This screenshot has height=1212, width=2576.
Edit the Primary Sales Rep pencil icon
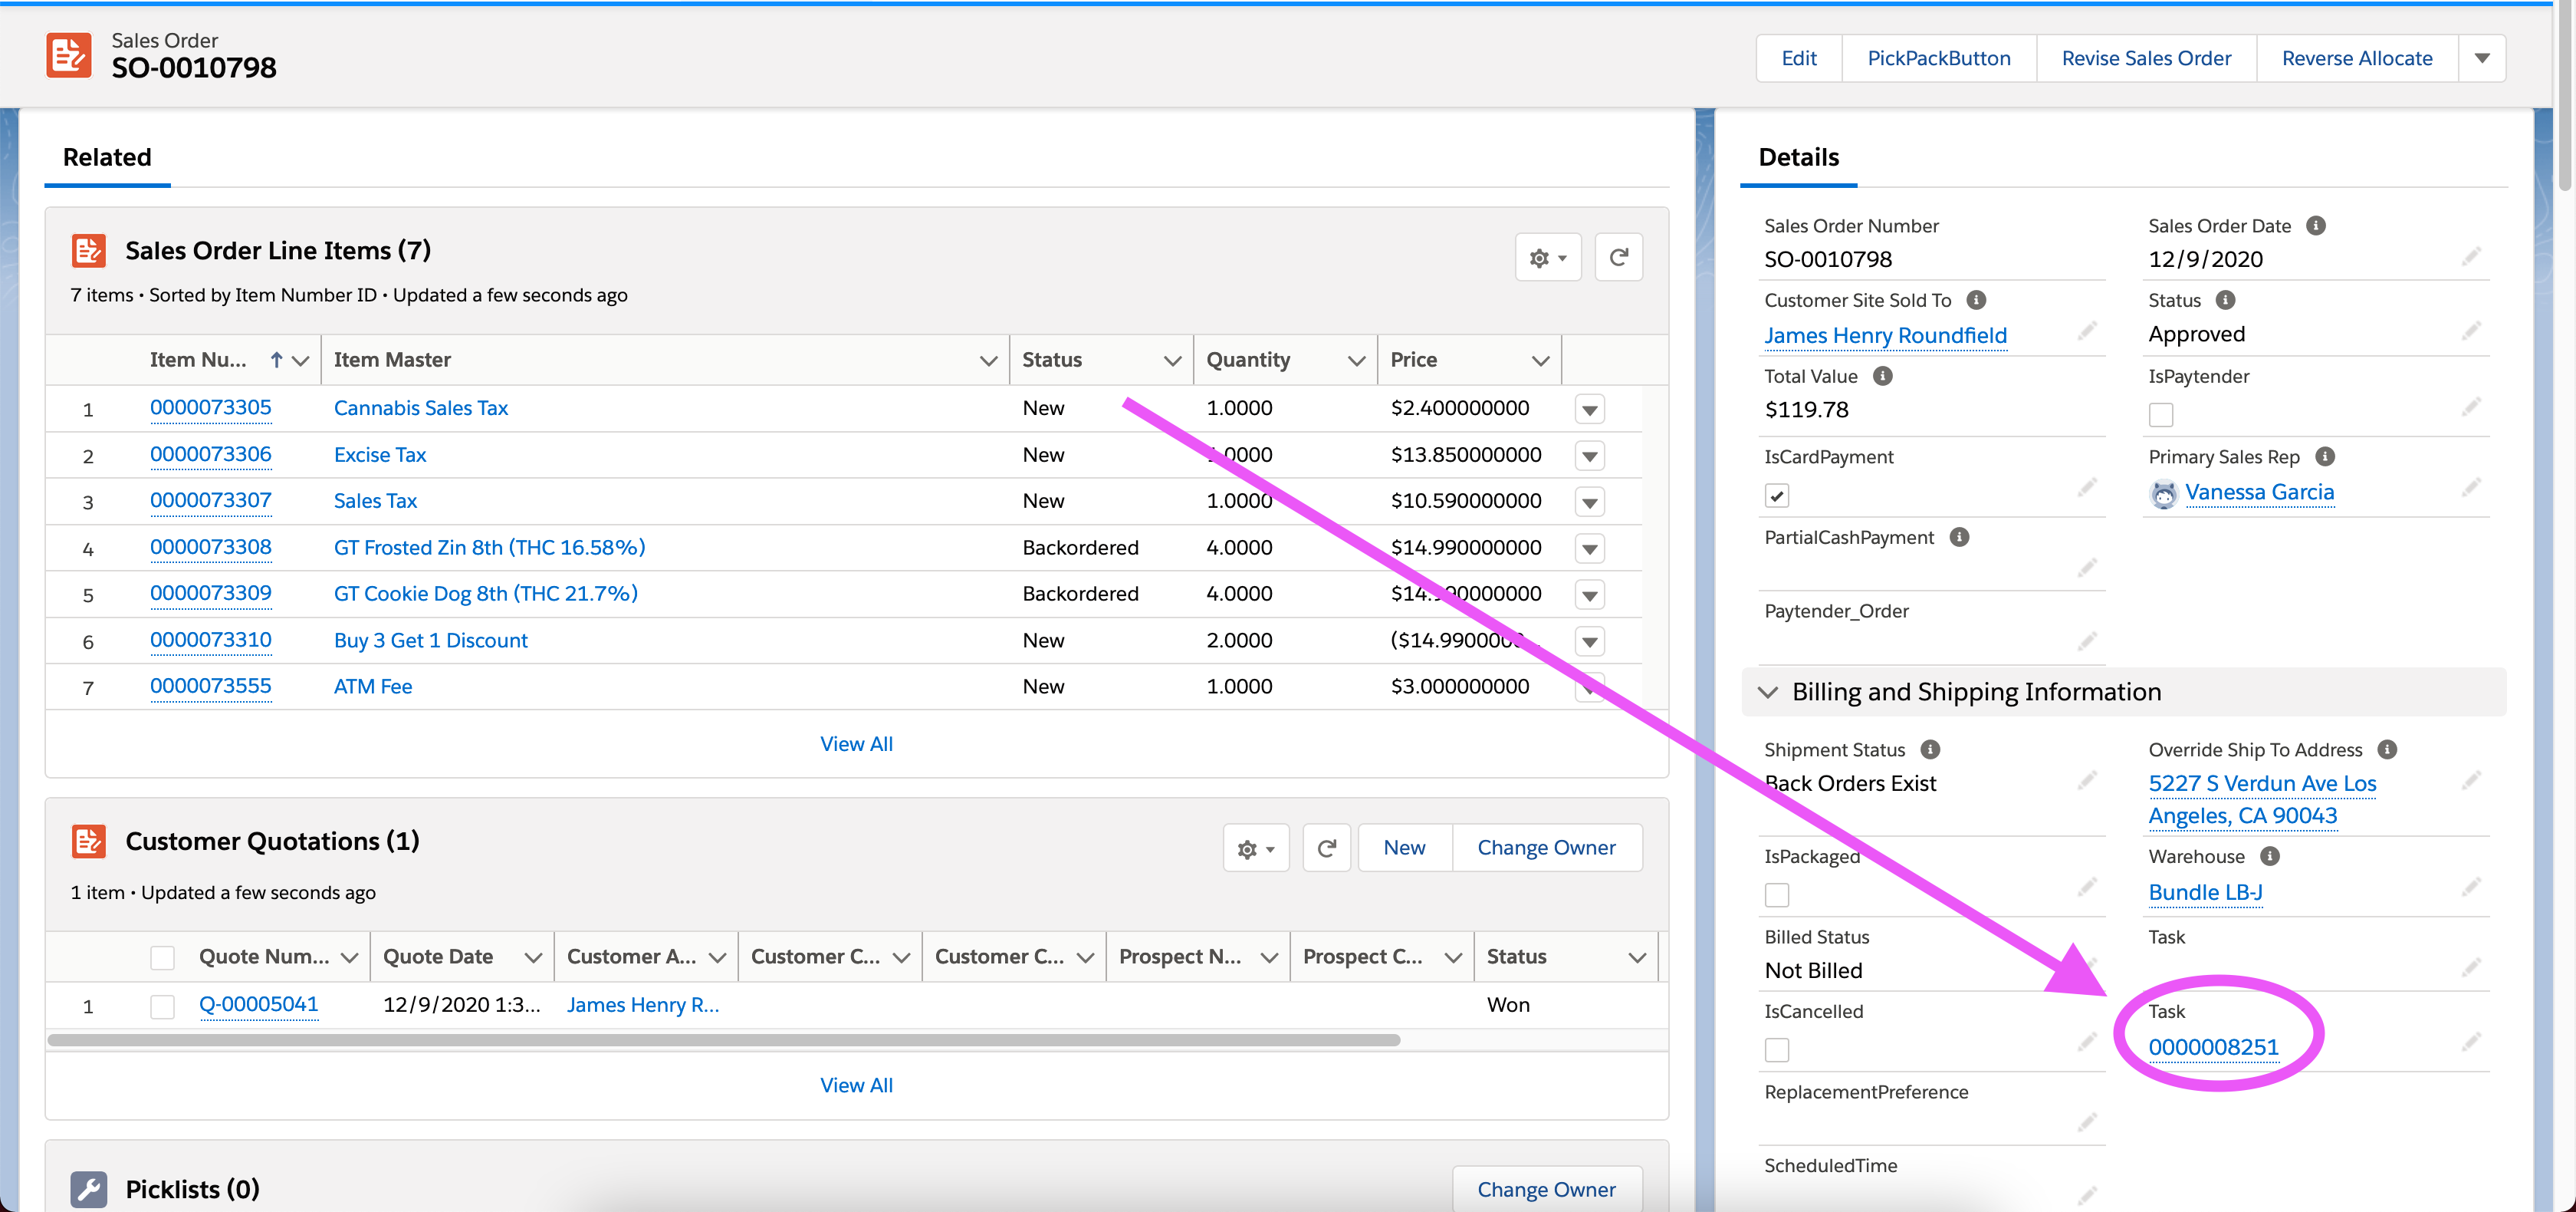tap(2471, 489)
